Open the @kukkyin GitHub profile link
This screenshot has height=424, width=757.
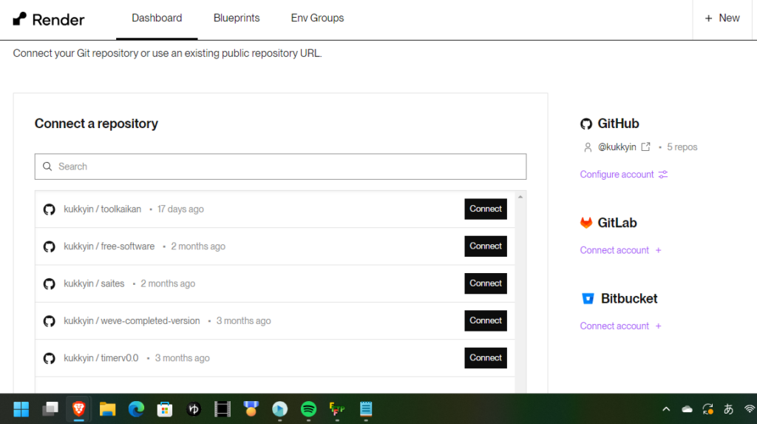pos(617,147)
